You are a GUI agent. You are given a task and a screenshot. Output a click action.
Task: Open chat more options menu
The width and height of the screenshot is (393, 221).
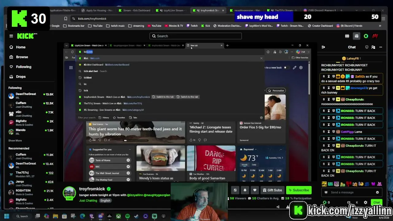click(x=381, y=47)
